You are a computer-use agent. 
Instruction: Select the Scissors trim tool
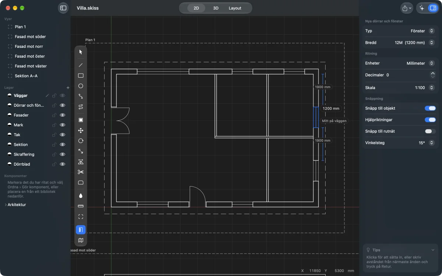tap(81, 172)
